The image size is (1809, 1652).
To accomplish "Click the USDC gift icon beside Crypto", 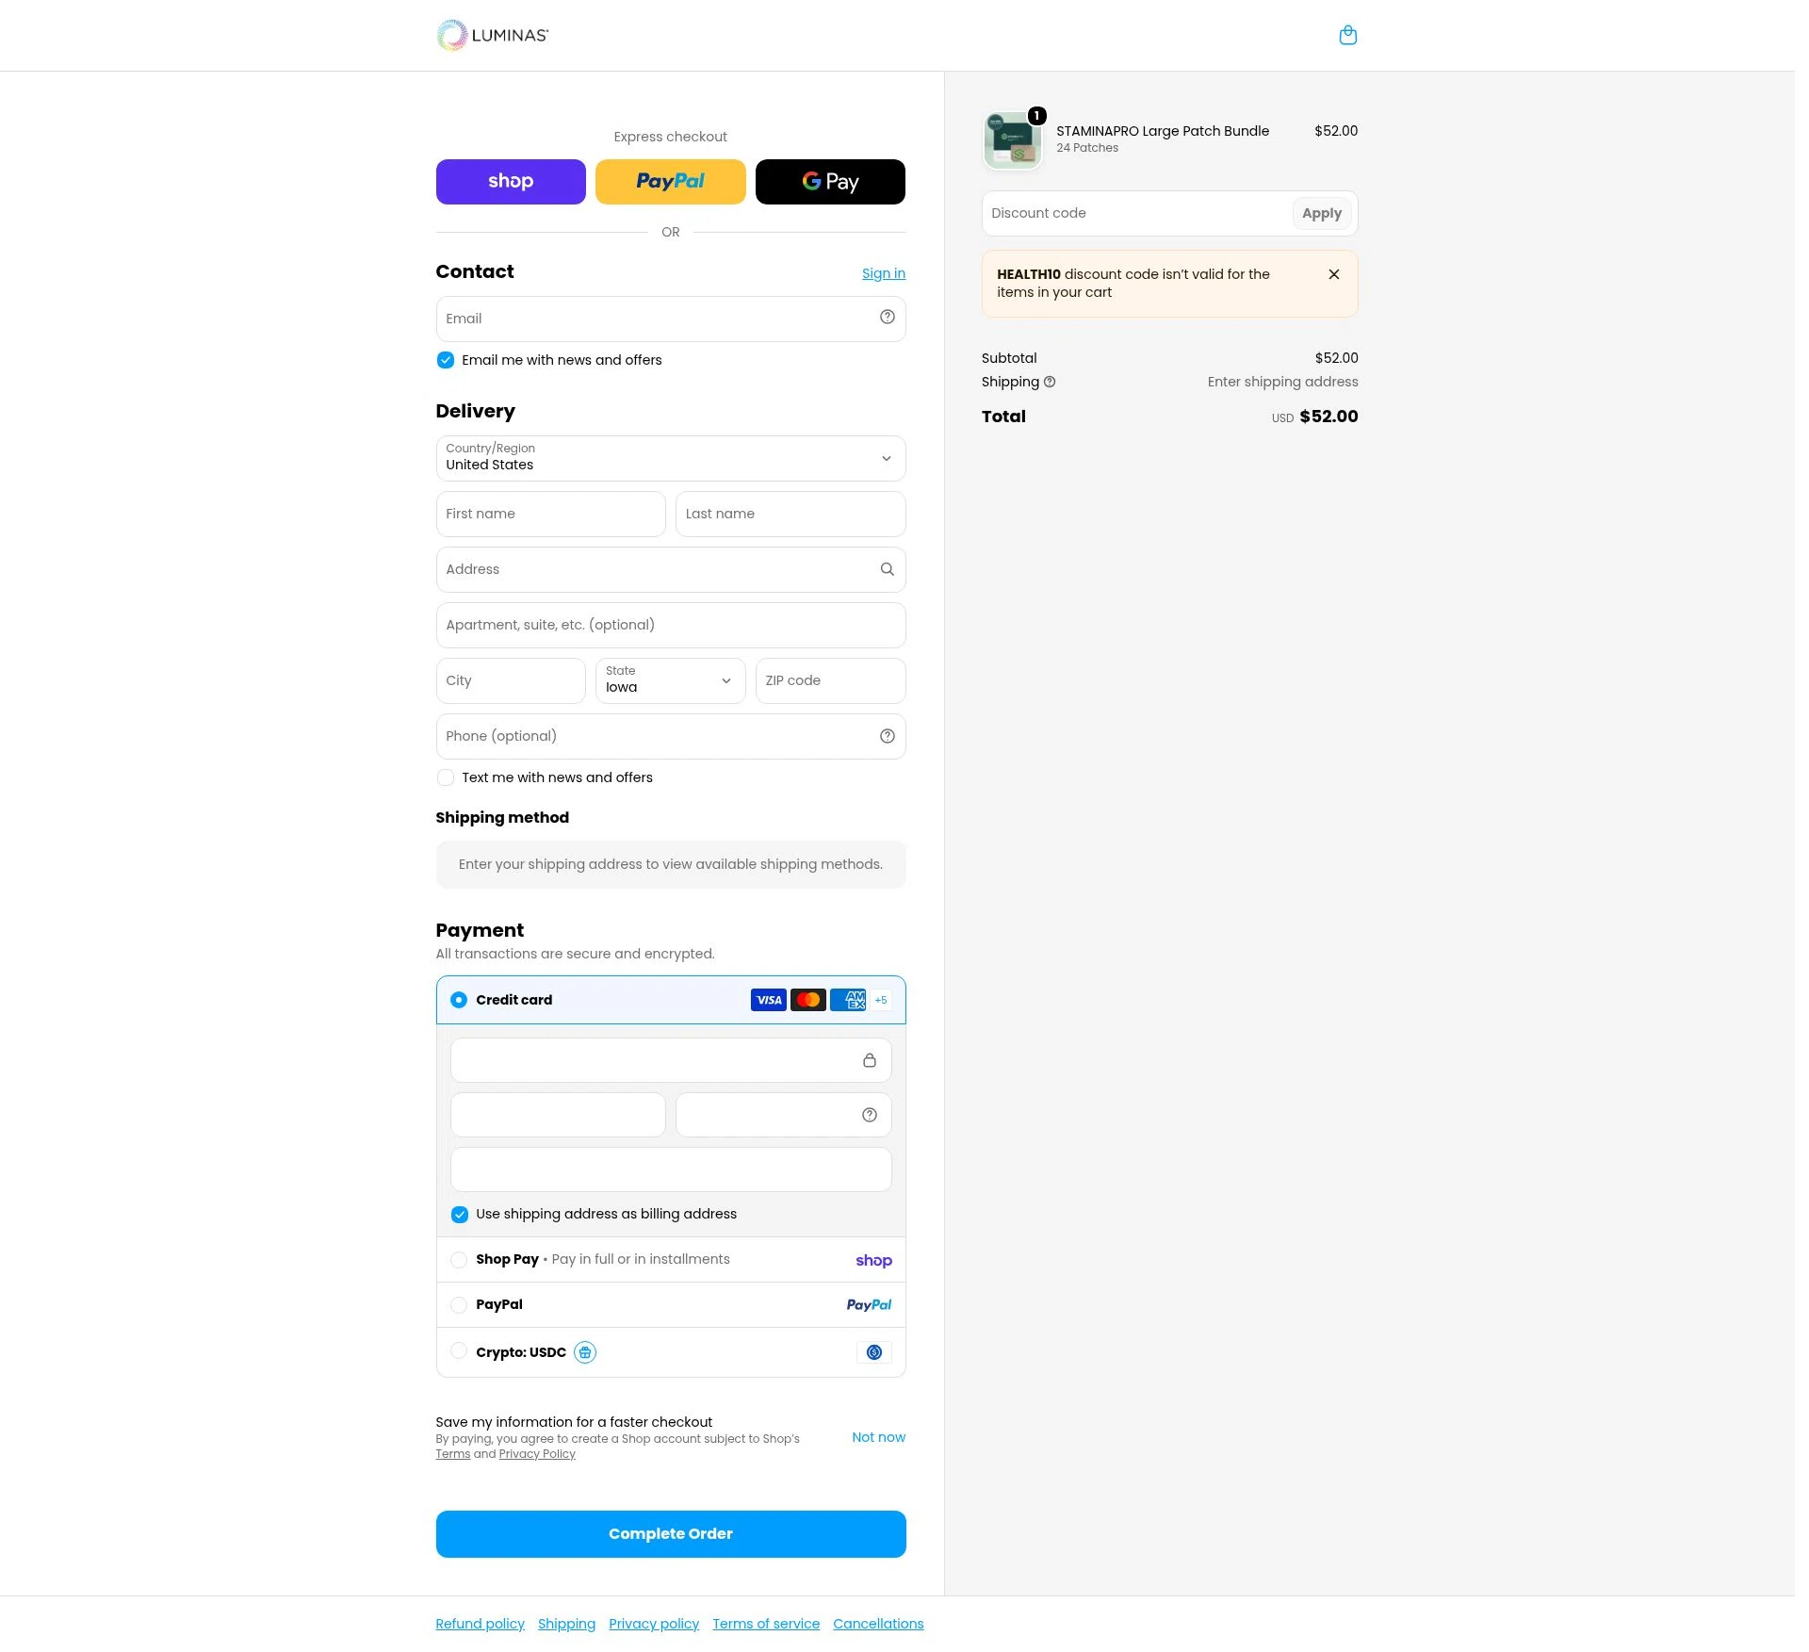I will 584,1352.
